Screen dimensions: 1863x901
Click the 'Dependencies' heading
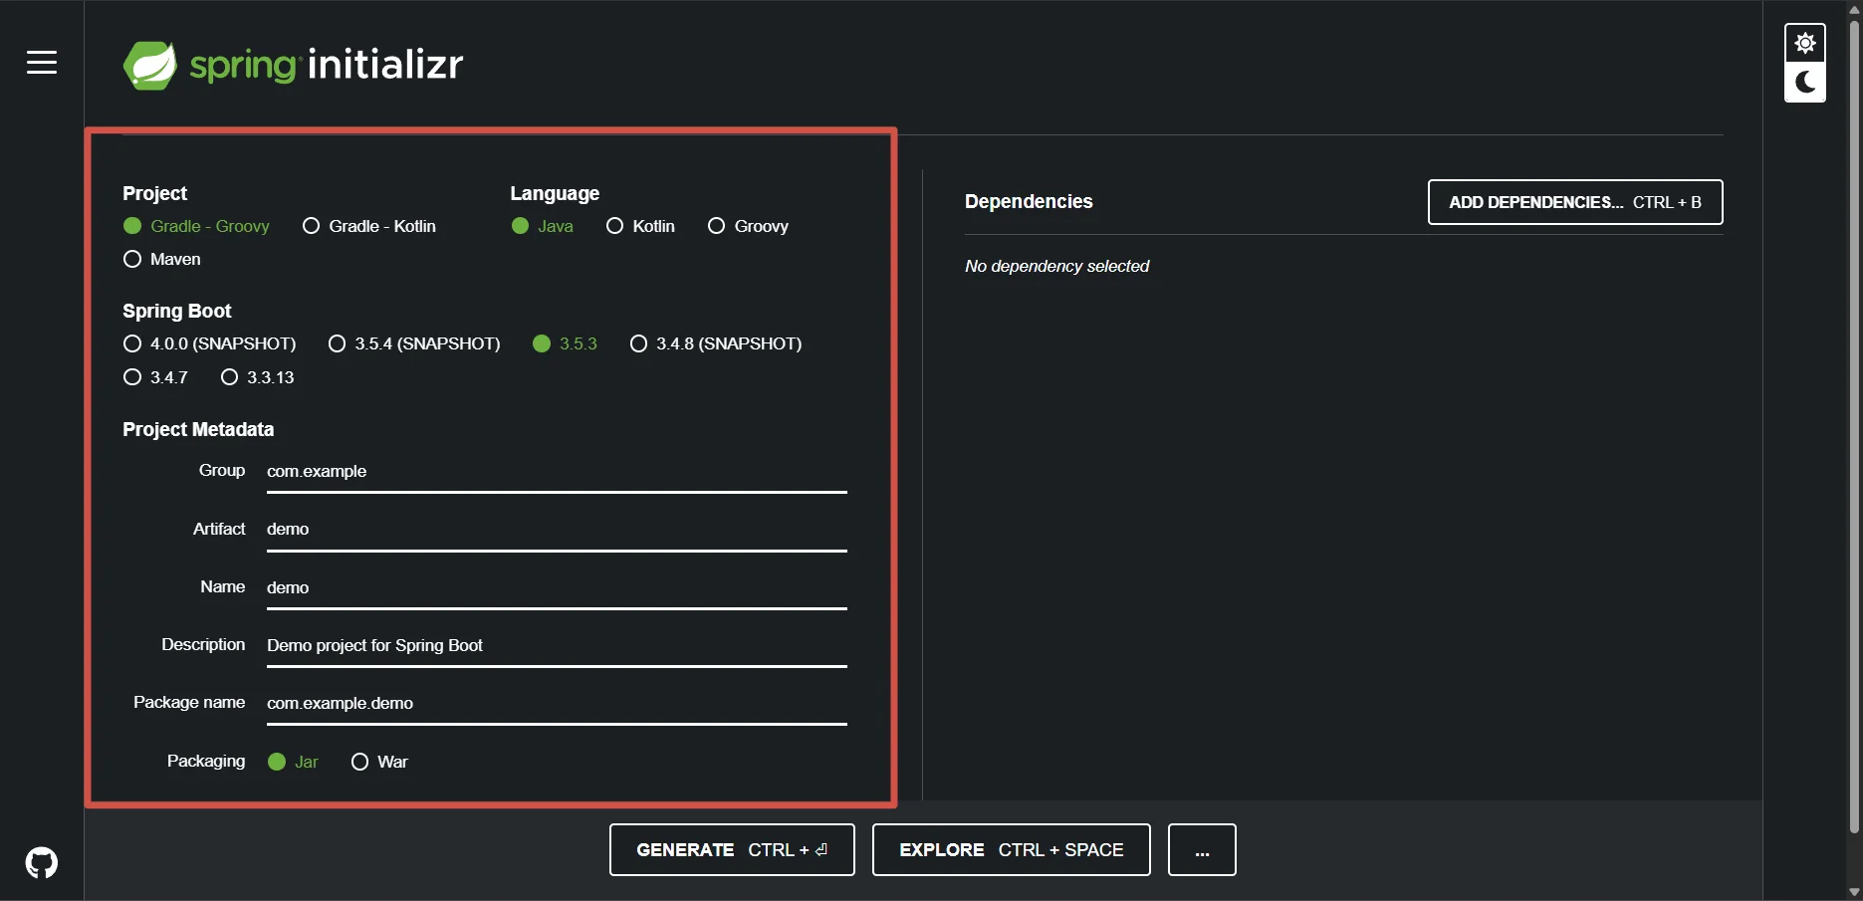pos(1029,201)
